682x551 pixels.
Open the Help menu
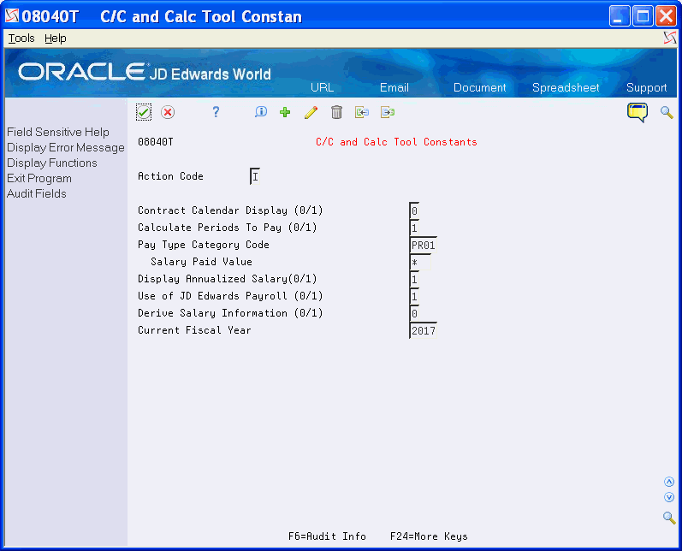point(56,39)
